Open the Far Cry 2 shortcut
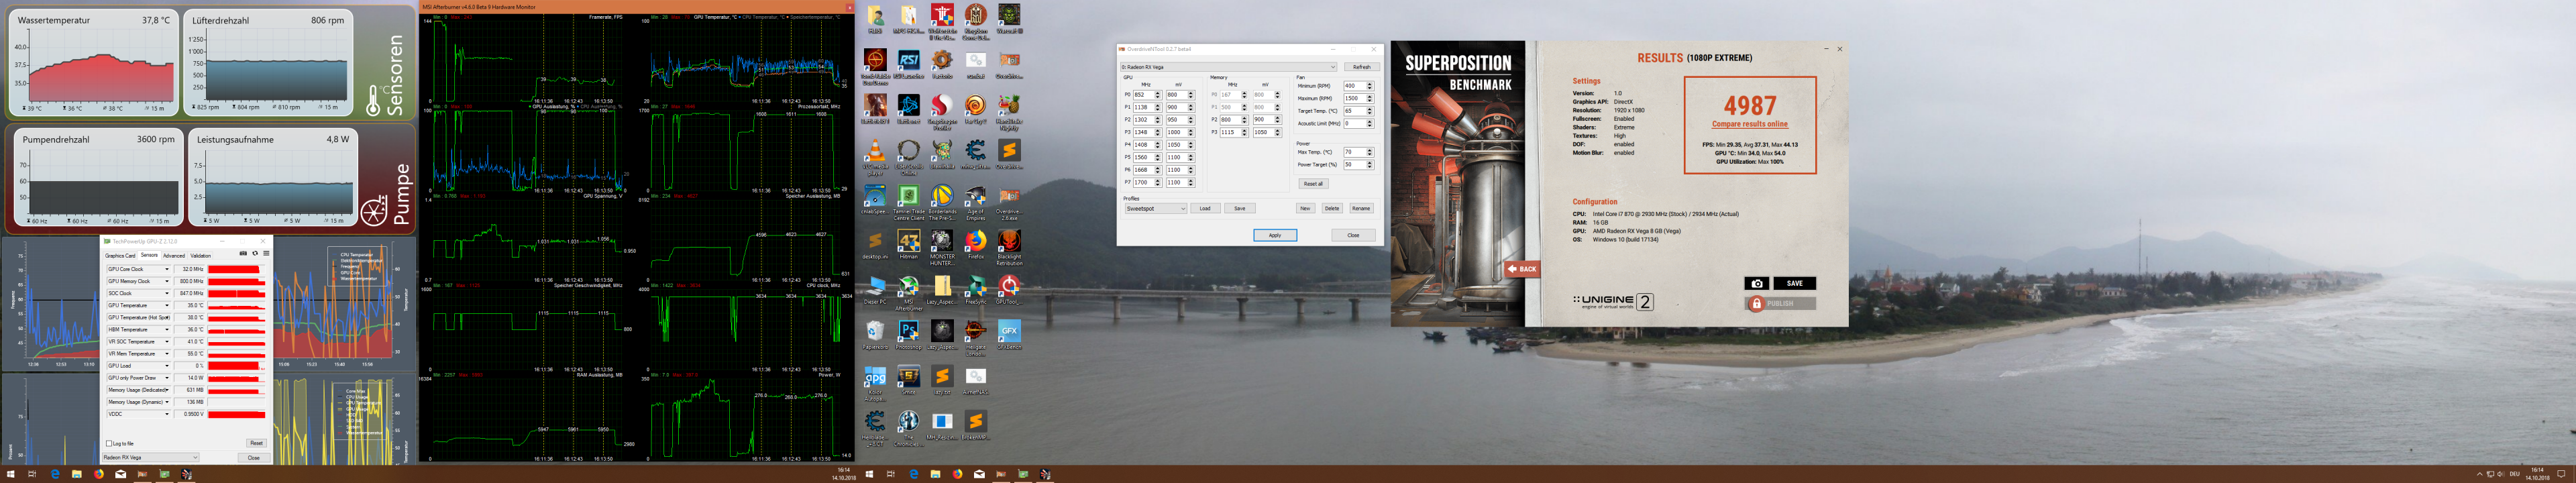The height and width of the screenshot is (483, 2576). click(976, 109)
